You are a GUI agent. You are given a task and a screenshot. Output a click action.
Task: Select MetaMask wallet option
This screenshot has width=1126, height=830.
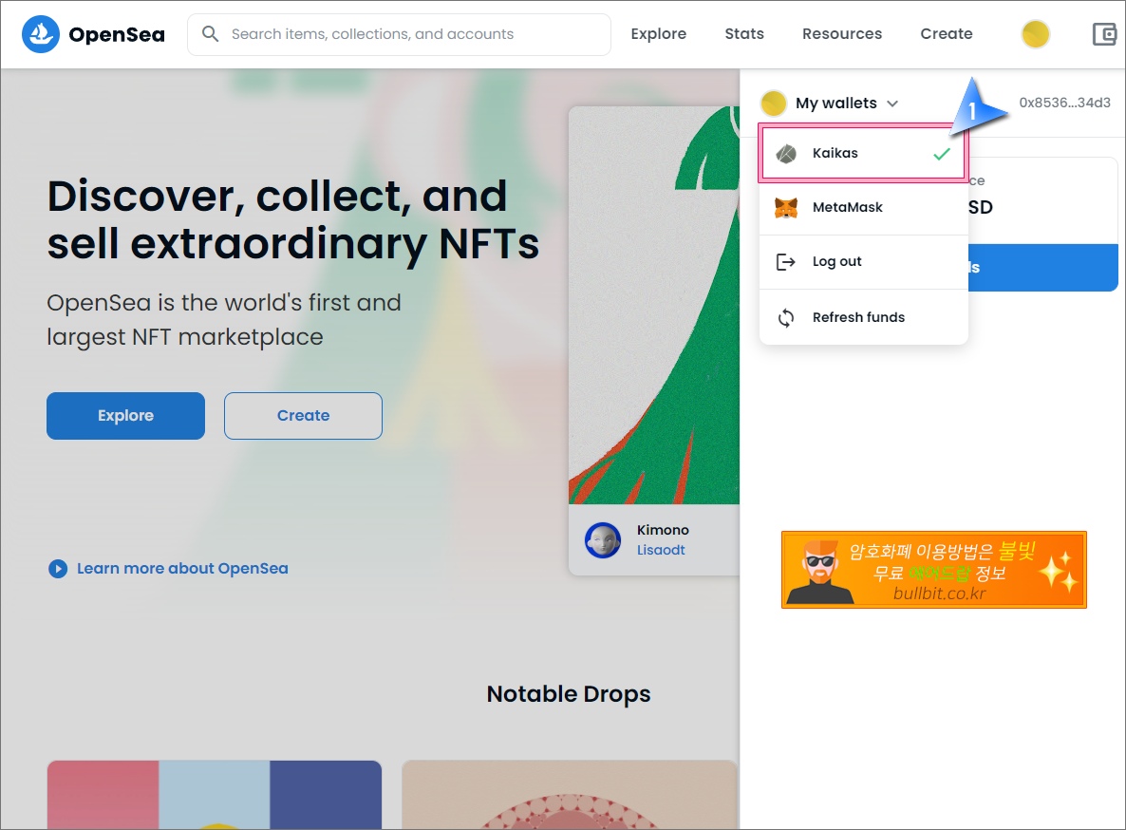coord(864,207)
